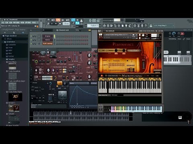Image resolution: width=193 pixels, height=144 pixels.
Task: Open the ADD menu
Action: 10,22
